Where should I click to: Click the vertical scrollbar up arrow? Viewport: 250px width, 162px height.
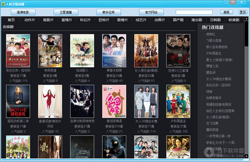247,19
